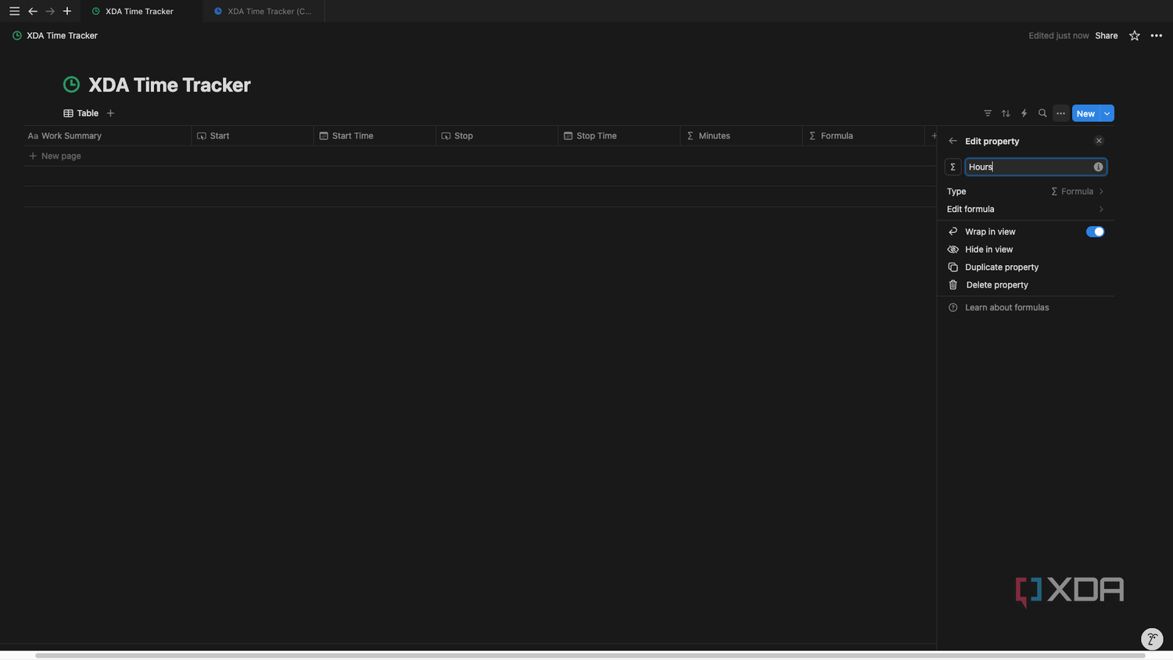
Task: Expand the New button dropdown arrow
Action: coord(1107,113)
